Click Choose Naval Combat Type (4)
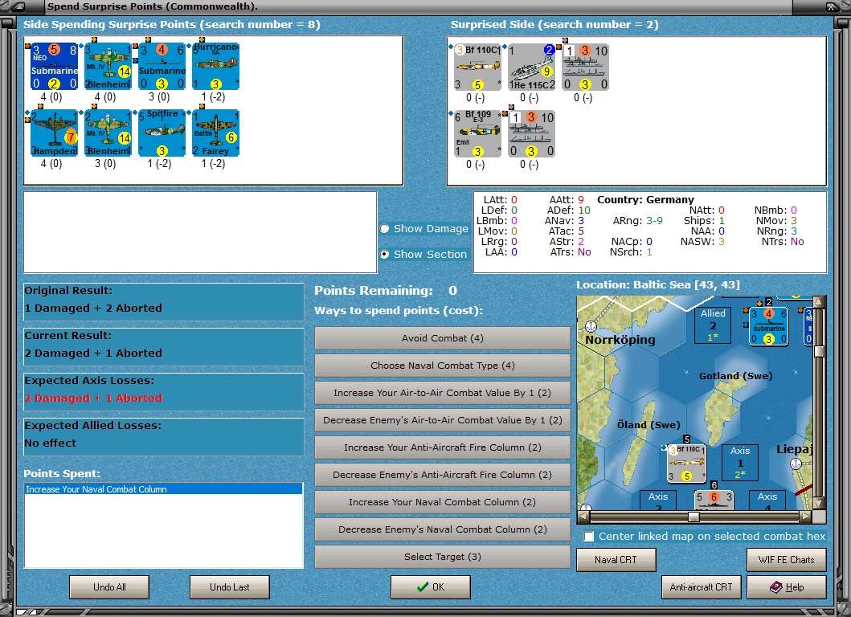Screen dimensions: 851x617 (442, 366)
